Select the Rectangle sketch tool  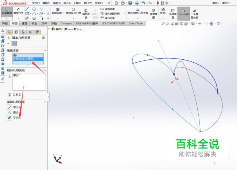27,13
